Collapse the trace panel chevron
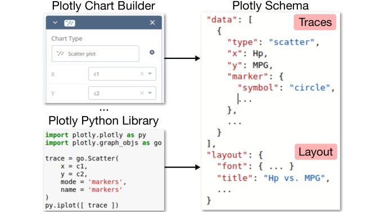Viewport: 380px width, 212px height. click(x=55, y=22)
